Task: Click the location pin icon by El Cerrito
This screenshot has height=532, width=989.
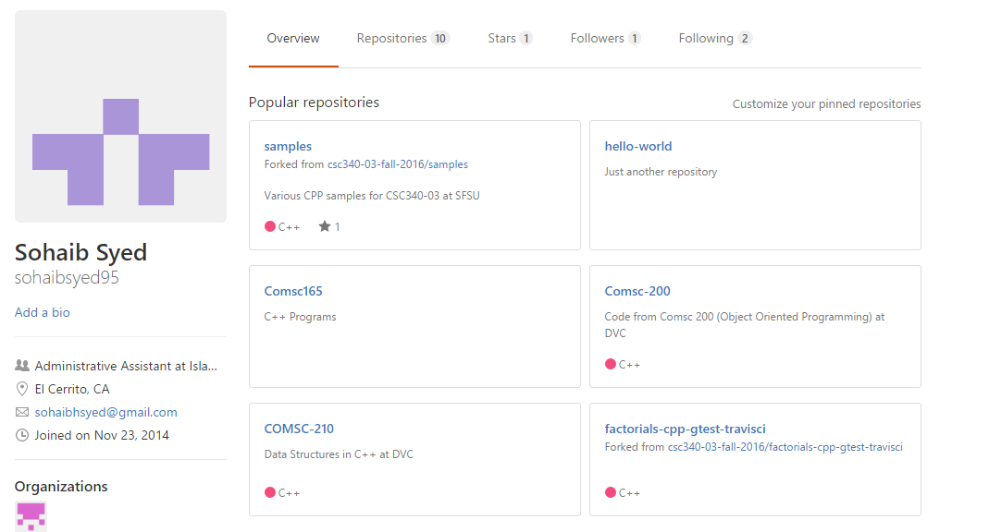Action: click(x=22, y=389)
